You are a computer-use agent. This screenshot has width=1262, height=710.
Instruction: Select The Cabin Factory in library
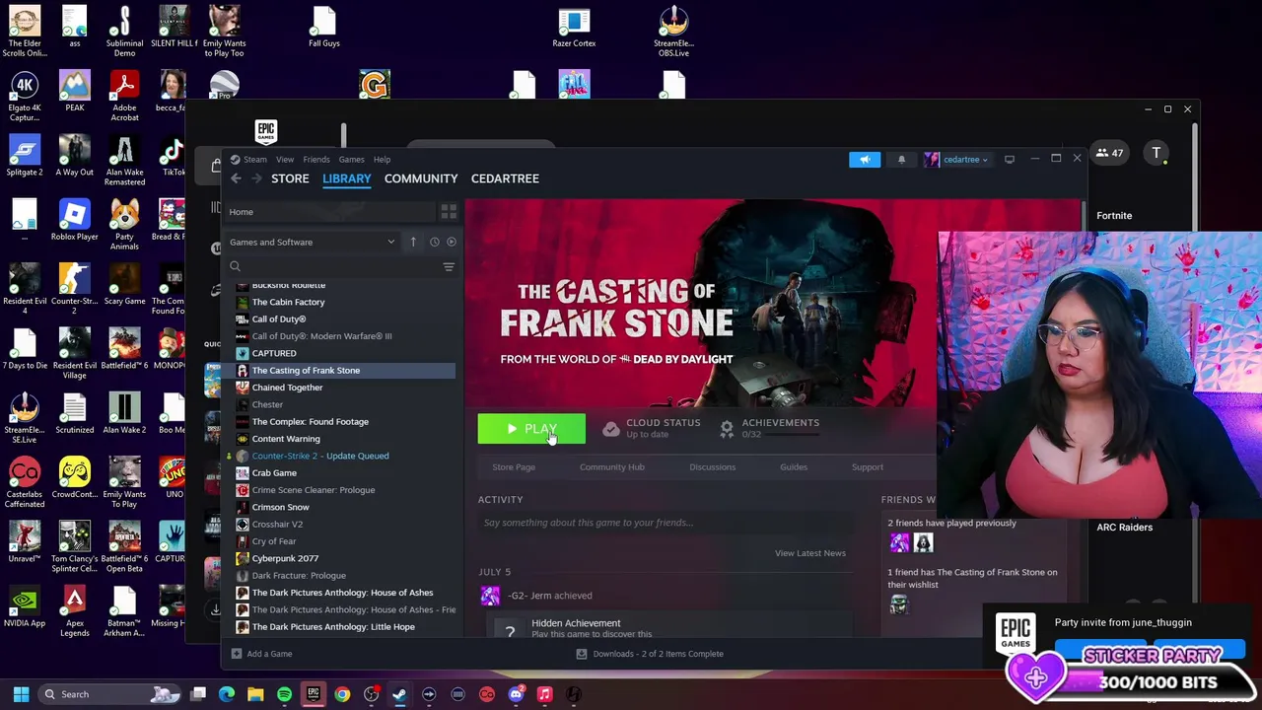tap(288, 302)
